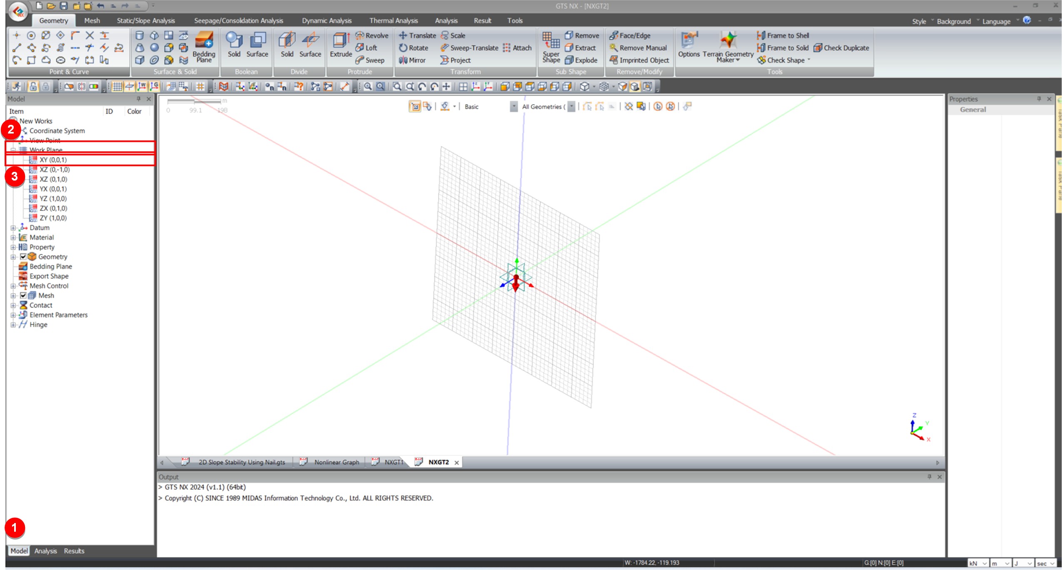Screen dimensions: 1062x570
Task: Click the Frame to Solid button
Action: 783,48
